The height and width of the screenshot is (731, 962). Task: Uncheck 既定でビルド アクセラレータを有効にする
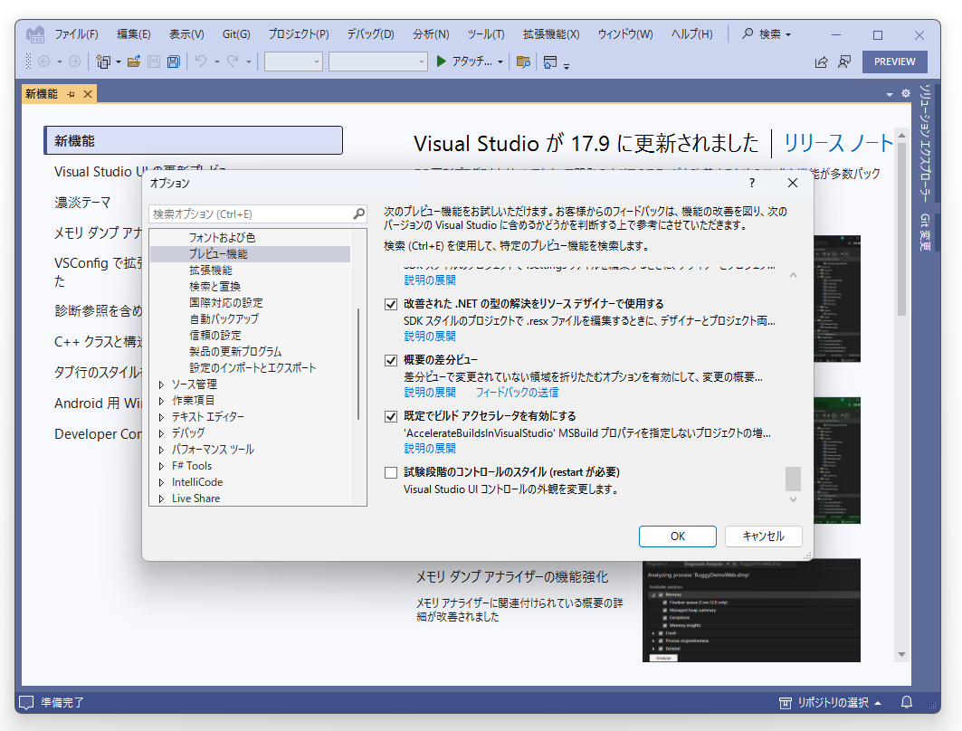point(389,416)
